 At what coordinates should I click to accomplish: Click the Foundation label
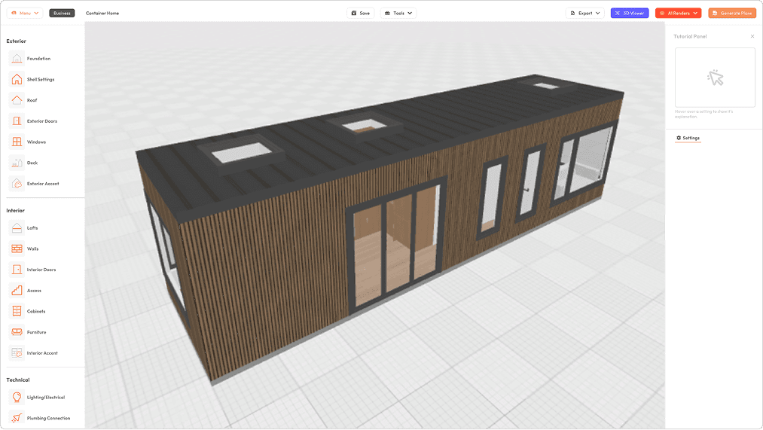[39, 59]
